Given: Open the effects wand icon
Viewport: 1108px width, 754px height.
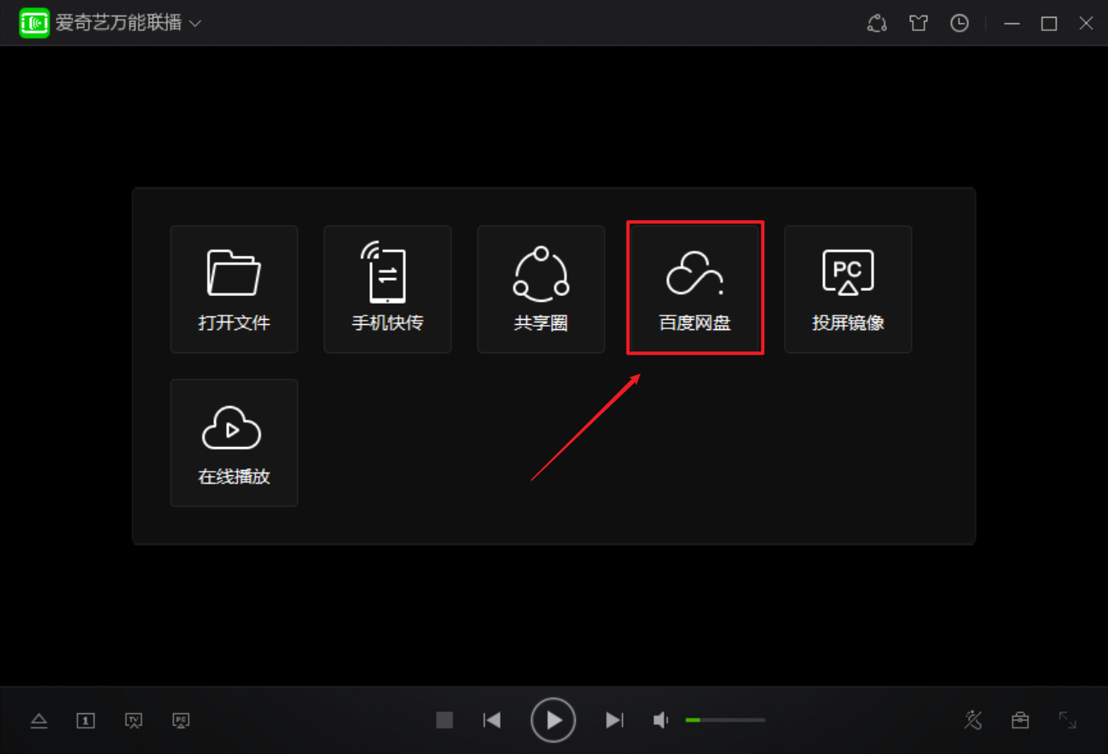Looking at the screenshot, I should pyautogui.click(x=973, y=721).
